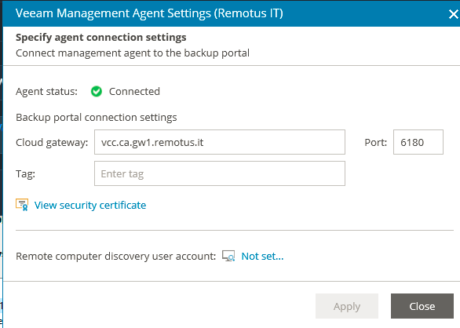Click the Port label

click(376, 142)
